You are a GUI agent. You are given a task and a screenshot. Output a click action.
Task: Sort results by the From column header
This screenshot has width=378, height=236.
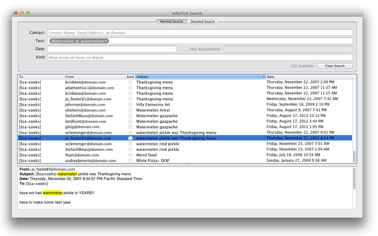click(x=94, y=76)
